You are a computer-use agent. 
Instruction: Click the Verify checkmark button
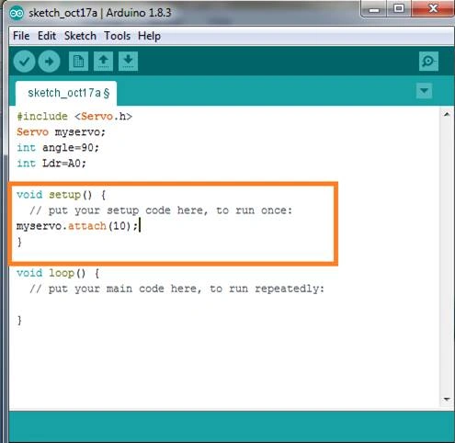[24, 62]
